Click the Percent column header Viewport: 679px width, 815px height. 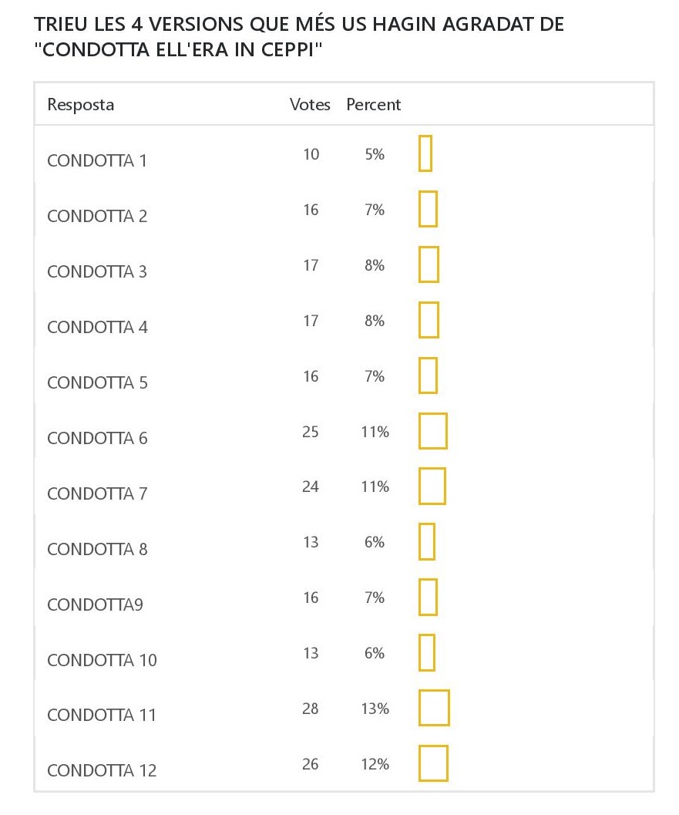pyautogui.click(x=374, y=105)
